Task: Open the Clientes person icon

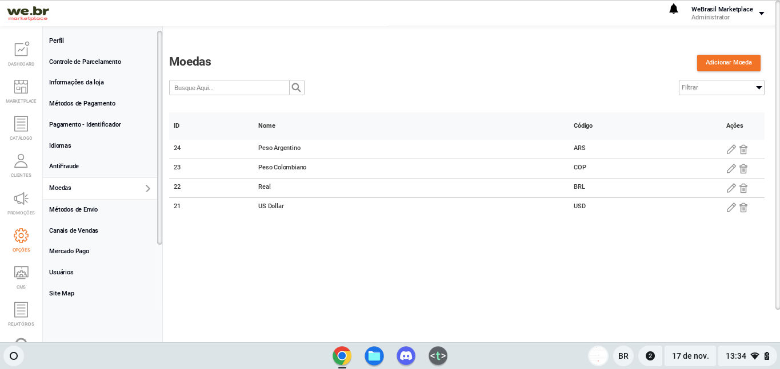Action: (21, 161)
